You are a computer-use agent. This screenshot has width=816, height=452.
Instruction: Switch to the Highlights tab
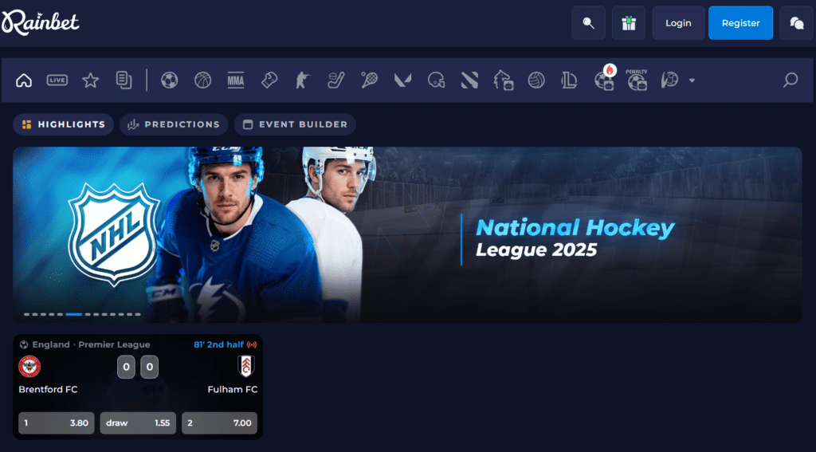(63, 124)
